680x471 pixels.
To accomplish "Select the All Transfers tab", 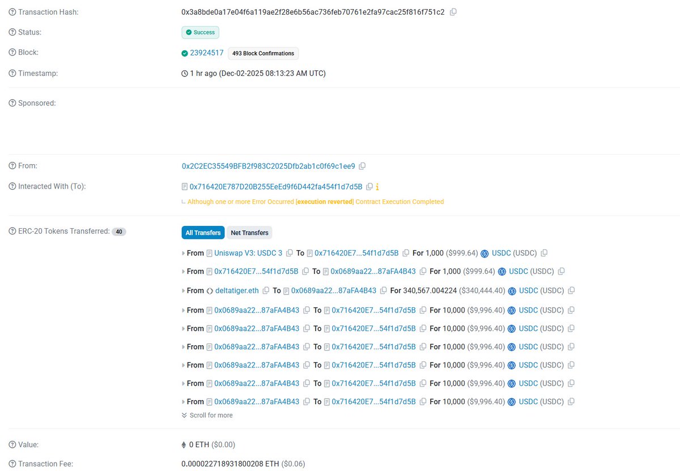I will 203,233.
